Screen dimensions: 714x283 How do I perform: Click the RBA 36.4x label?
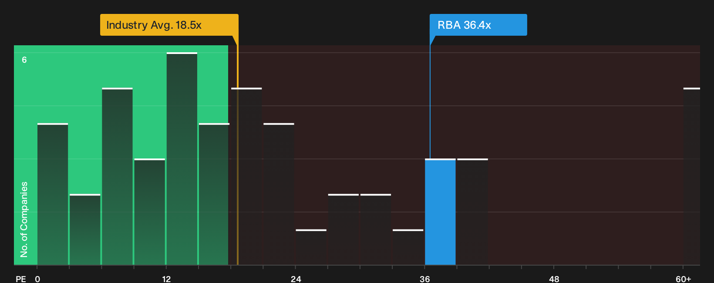click(x=478, y=25)
